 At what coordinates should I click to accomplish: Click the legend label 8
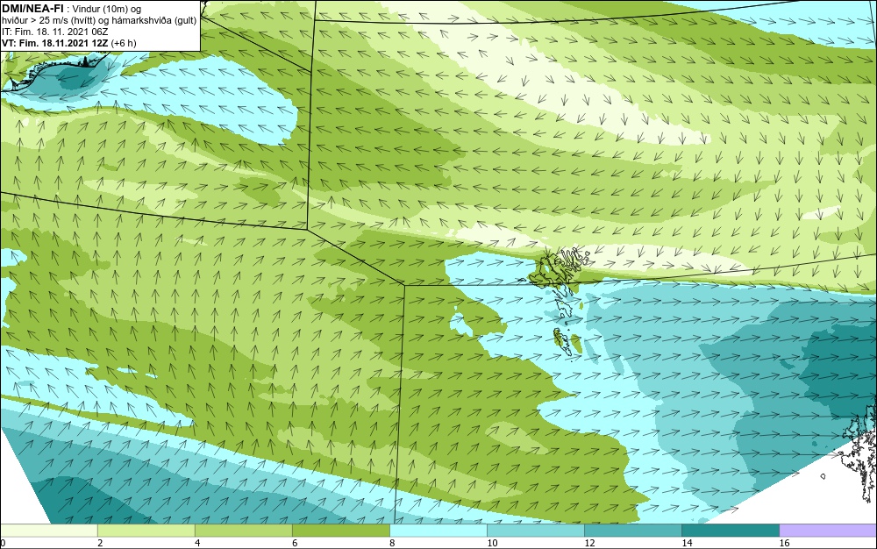[392, 543]
